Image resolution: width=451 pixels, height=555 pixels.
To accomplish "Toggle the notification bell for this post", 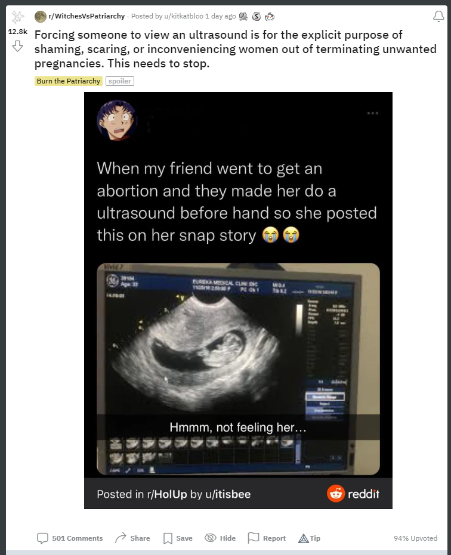I will (x=438, y=16).
